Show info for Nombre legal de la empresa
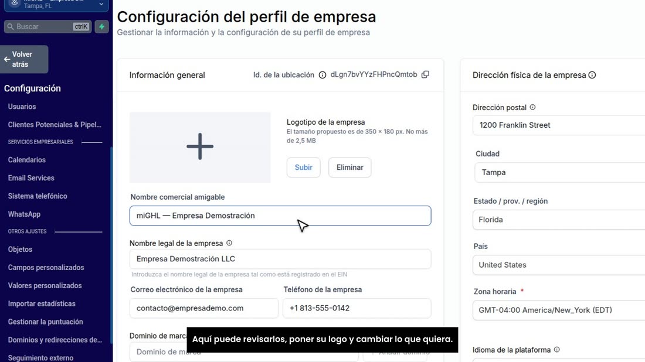 pos(229,243)
